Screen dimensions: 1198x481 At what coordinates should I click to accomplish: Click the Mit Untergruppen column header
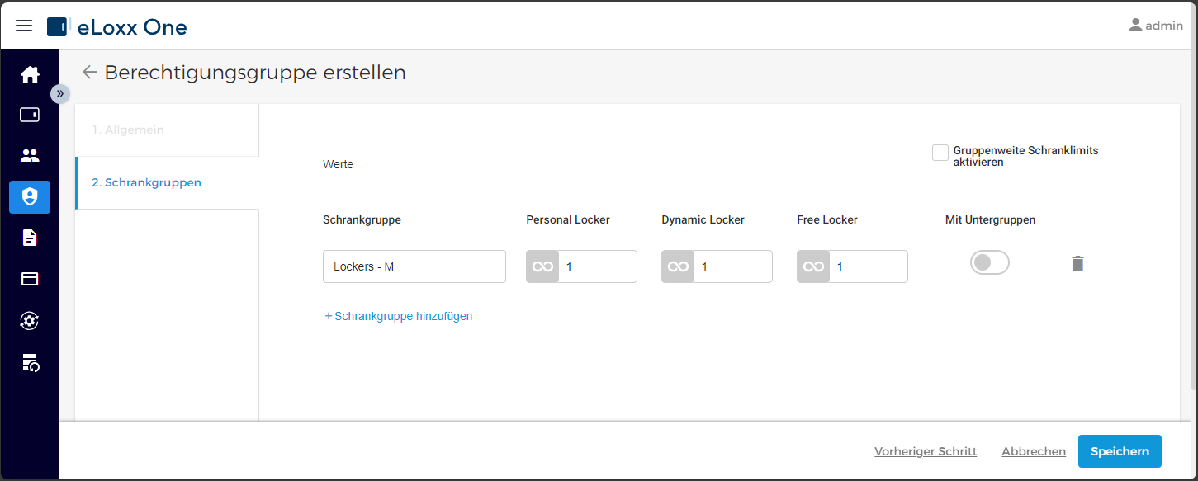pyautogui.click(x=990, y=219)
